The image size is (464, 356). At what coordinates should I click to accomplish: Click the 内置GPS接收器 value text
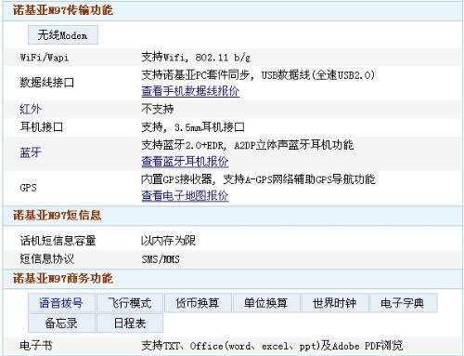tap(258, 179)
